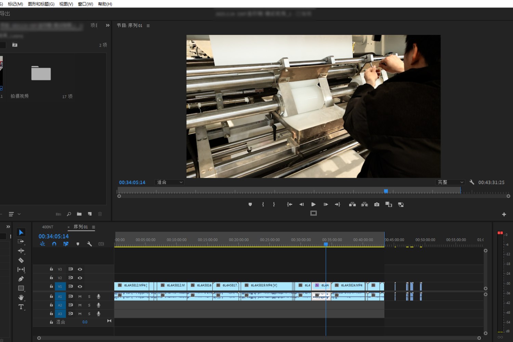The width and height of the screenshot is (513, 342).
Task: Open the 完整 playback resolution dropdown
Action: pos(450,182)
